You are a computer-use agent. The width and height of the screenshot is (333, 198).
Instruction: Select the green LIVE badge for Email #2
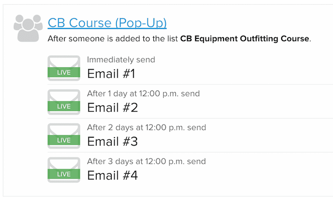point(64,106)
